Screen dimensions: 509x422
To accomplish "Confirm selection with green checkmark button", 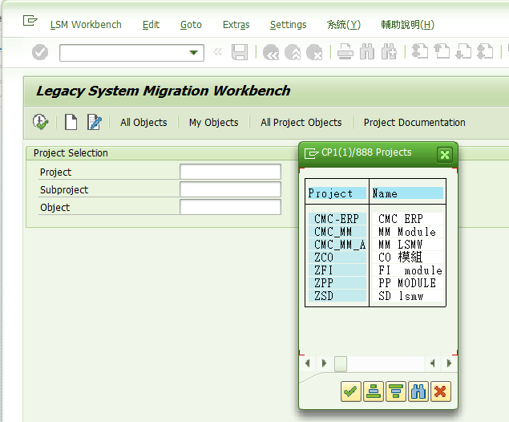I will [x=351, y=392].
